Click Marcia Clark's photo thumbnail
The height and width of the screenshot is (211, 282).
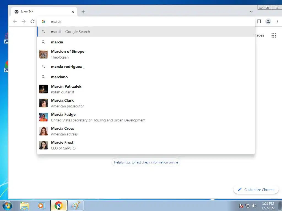click(x=44, y=103)
